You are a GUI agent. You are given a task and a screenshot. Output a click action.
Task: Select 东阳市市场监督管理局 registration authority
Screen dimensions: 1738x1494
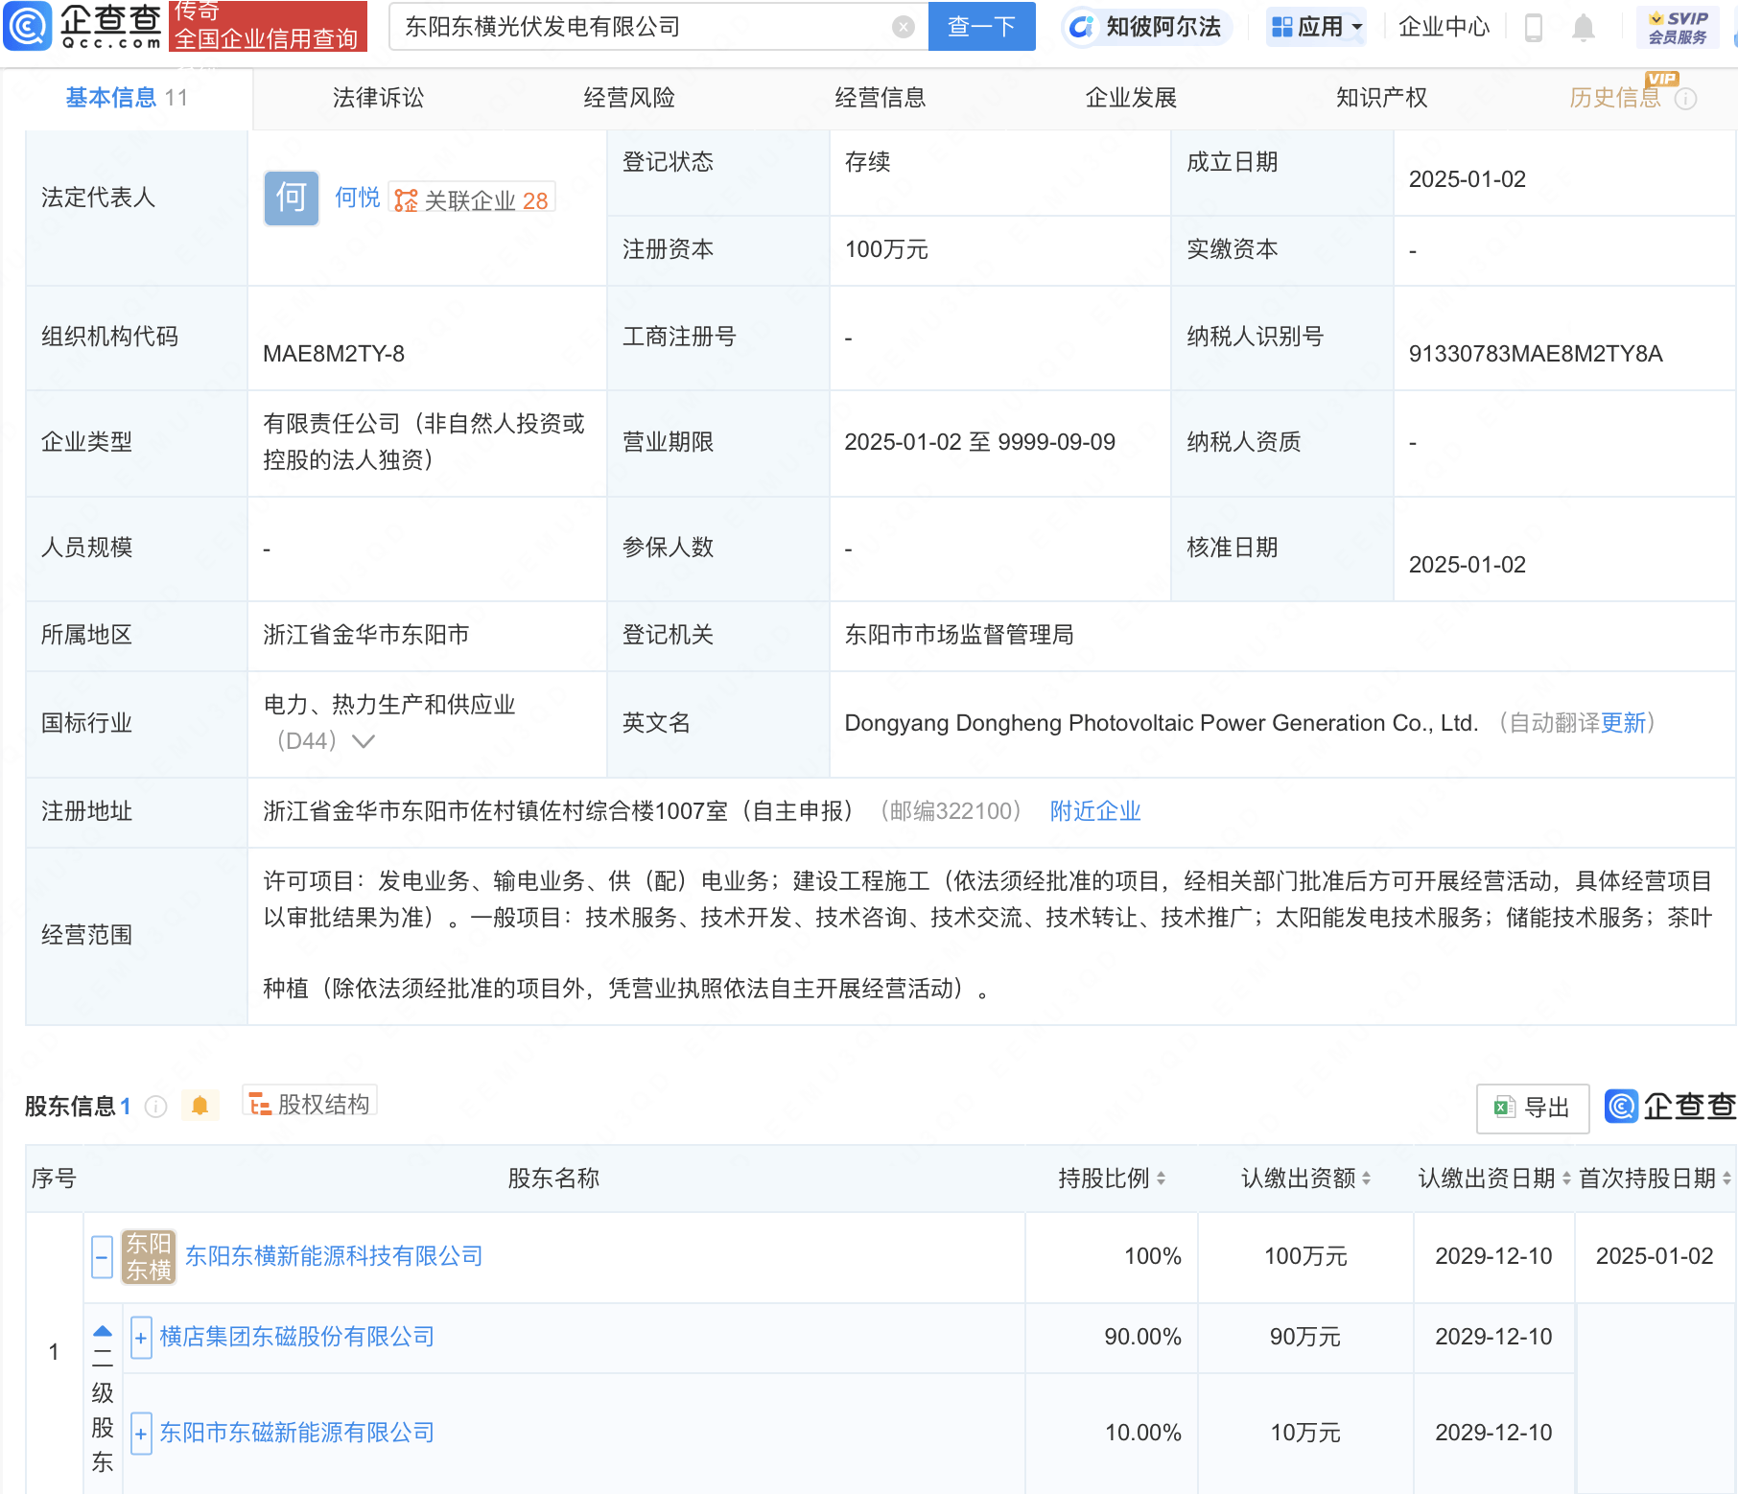959,635
